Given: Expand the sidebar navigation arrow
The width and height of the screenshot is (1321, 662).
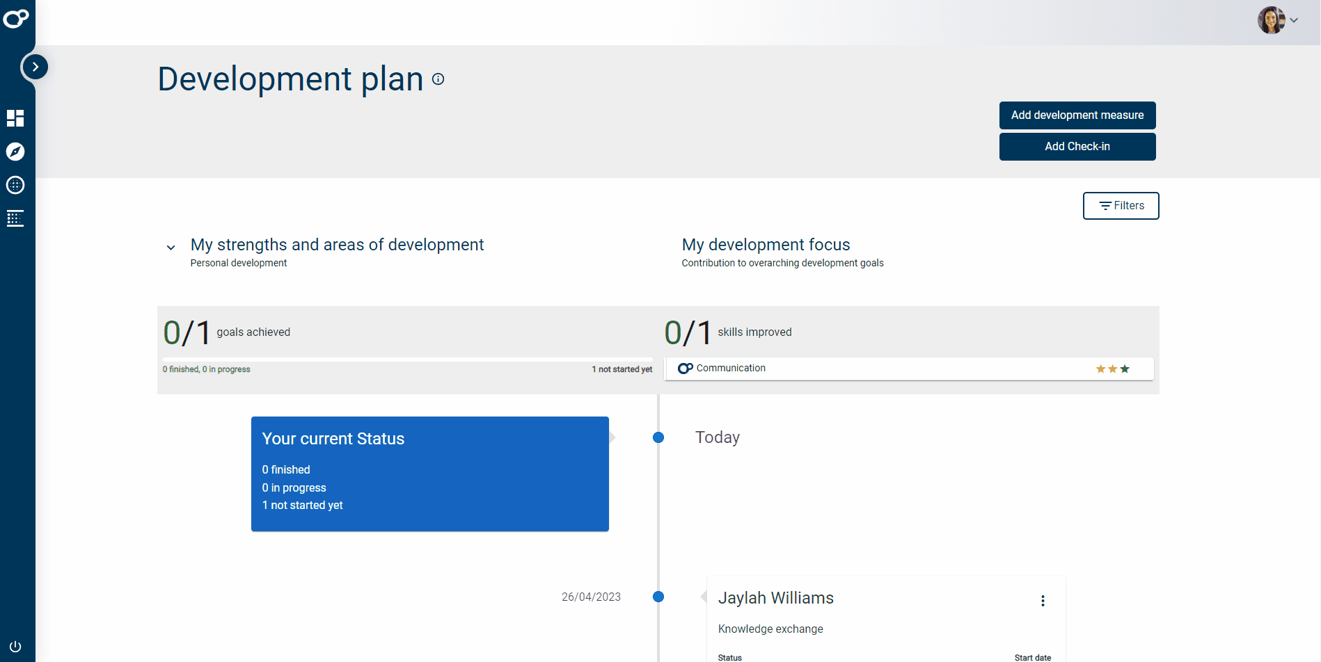Looking at the screenshot, I should click(x=35, y=67).
